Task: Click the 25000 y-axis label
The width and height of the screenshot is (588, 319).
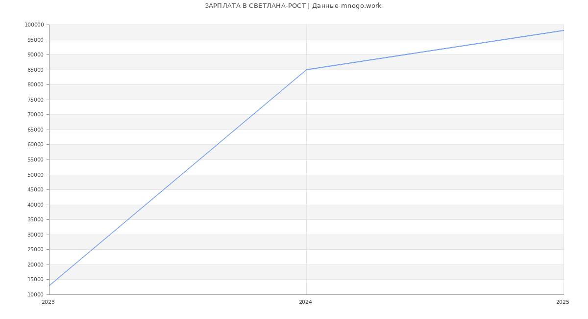Action: (x=35, y=250)
